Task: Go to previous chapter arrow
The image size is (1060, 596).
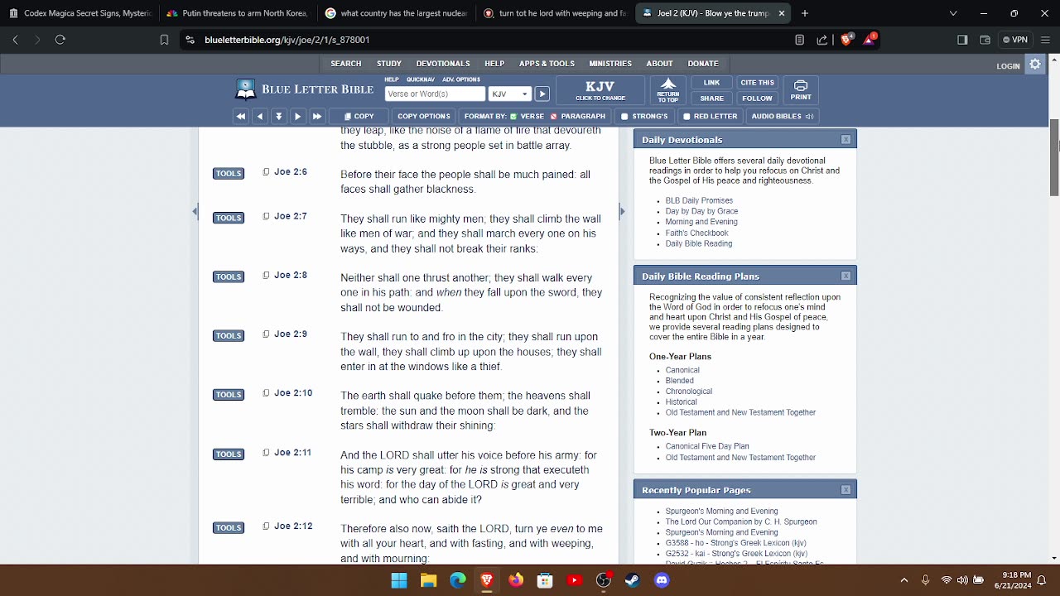Action: 260,117
